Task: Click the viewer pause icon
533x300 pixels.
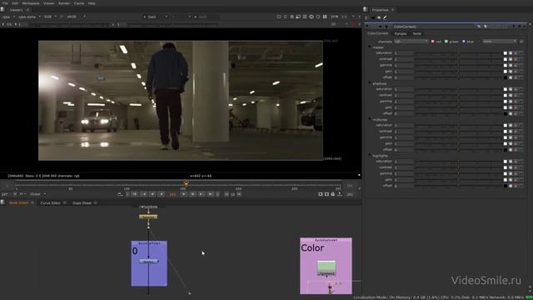Action: pos(325,17)
